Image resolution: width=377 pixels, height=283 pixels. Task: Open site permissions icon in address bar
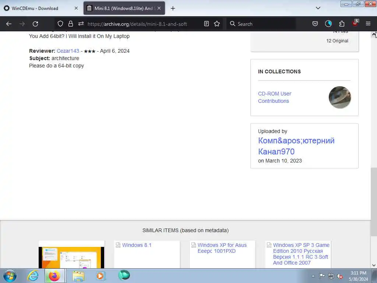81,24
